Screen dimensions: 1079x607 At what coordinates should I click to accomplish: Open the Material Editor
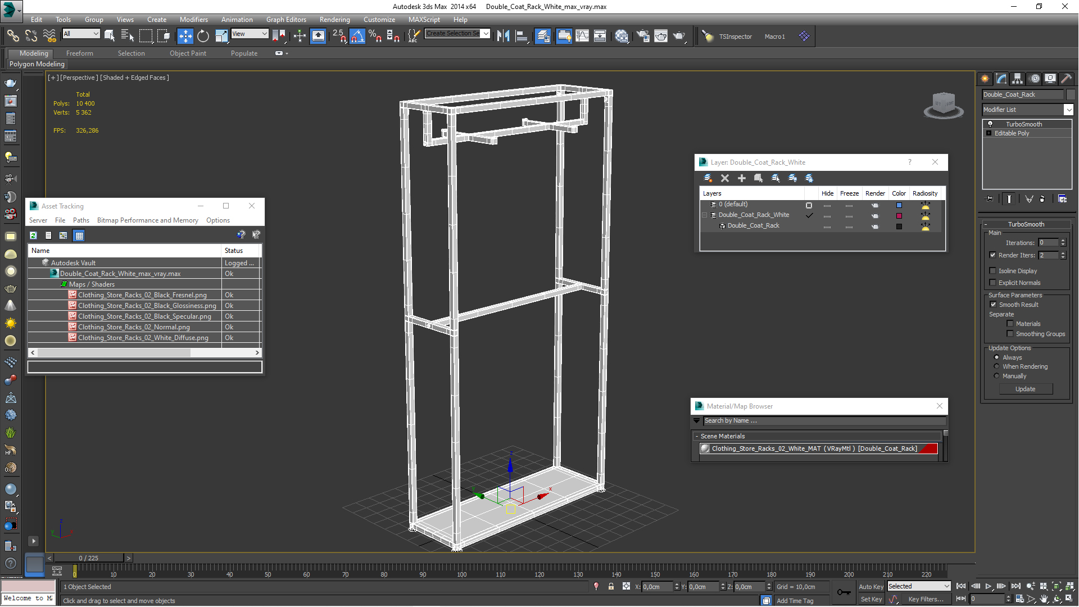point(622,36)
